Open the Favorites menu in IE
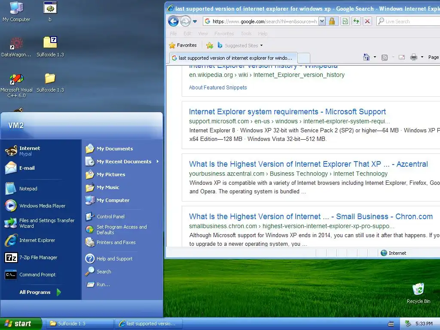The image size is (440, 330). click(x=224, y=34)
